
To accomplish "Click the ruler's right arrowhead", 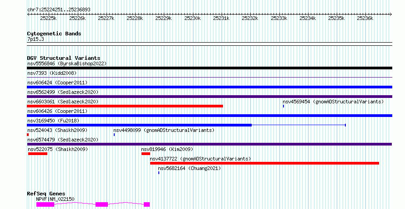I will click(390, 15).
